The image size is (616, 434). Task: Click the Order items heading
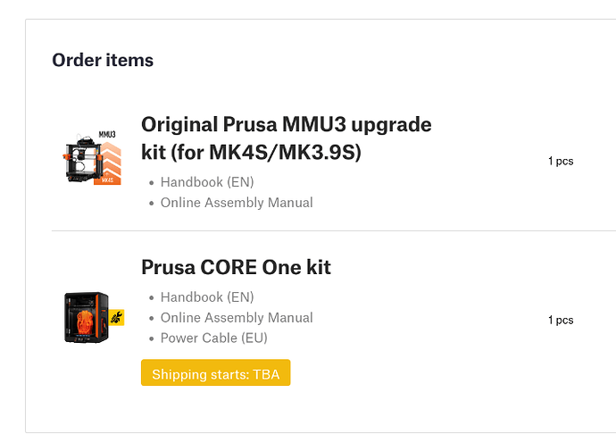pyautogui.click(x=103, y=60)
